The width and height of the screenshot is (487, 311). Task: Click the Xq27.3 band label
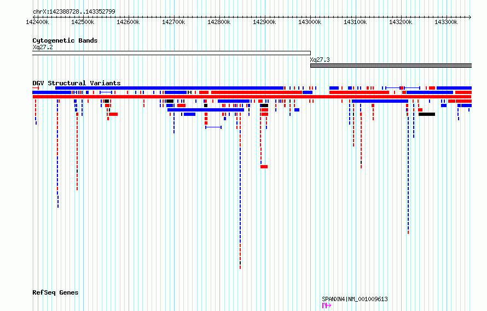(x=320, y=60)
